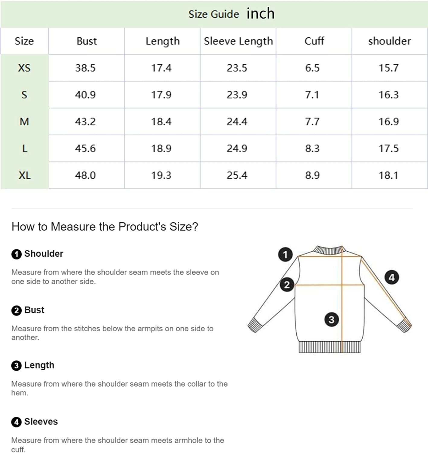428x453 pixels.
Task: Click the How to Measure the Product's Size heading
Action: [105, 226]
